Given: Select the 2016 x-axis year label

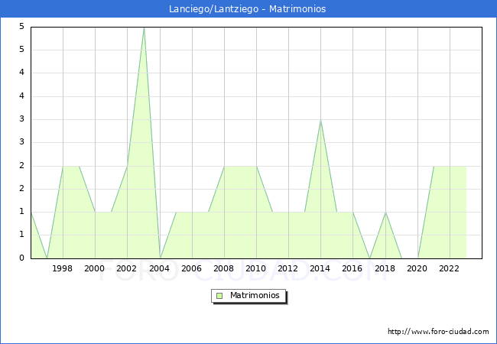Looking at the screenshot, I should coord(352,268).
